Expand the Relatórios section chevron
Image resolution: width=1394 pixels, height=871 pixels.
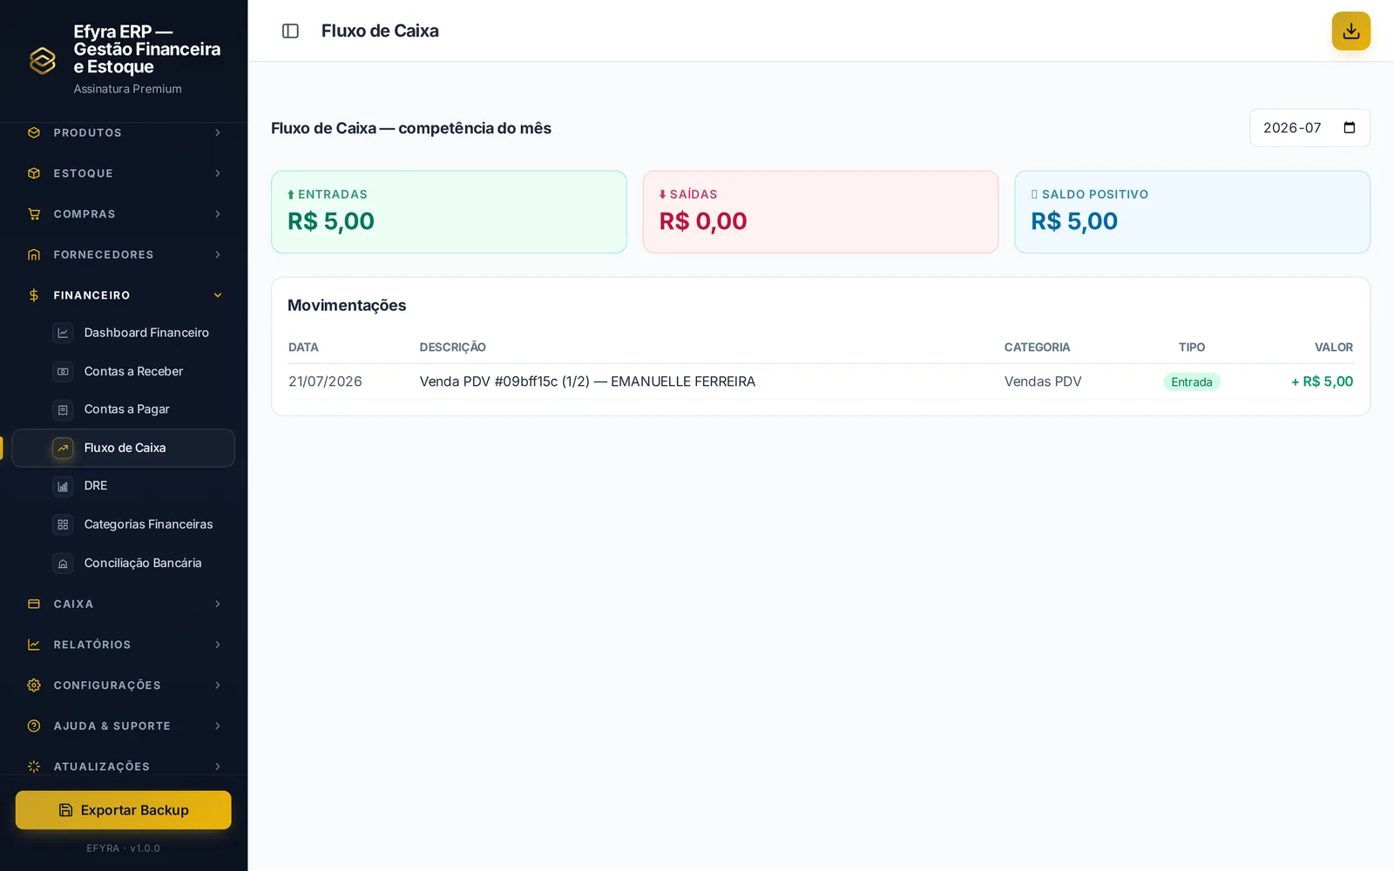point(218,645)
